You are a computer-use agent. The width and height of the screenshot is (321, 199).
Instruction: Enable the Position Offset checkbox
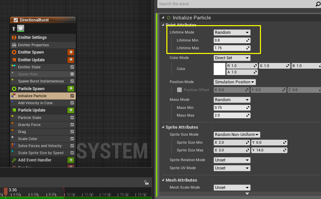coord(179,90)
